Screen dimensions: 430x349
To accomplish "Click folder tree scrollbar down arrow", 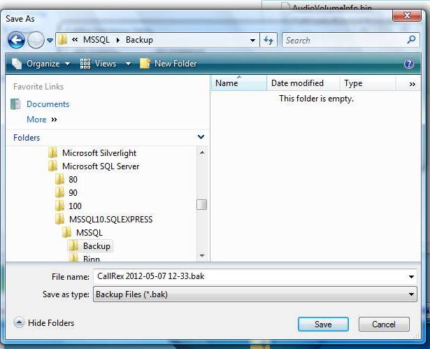I will pos(202,255).
